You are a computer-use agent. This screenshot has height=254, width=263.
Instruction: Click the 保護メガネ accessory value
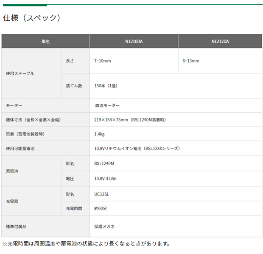tap(104, 226)
